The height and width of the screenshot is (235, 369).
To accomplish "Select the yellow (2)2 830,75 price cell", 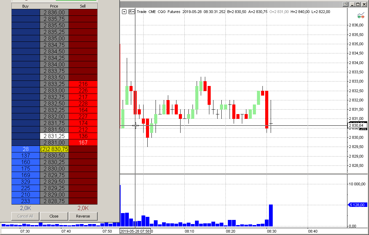I will 54,149.
